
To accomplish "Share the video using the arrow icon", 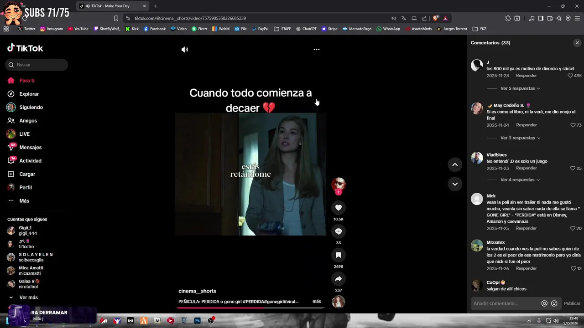I will pyautogui.click(x=338, y=279).
